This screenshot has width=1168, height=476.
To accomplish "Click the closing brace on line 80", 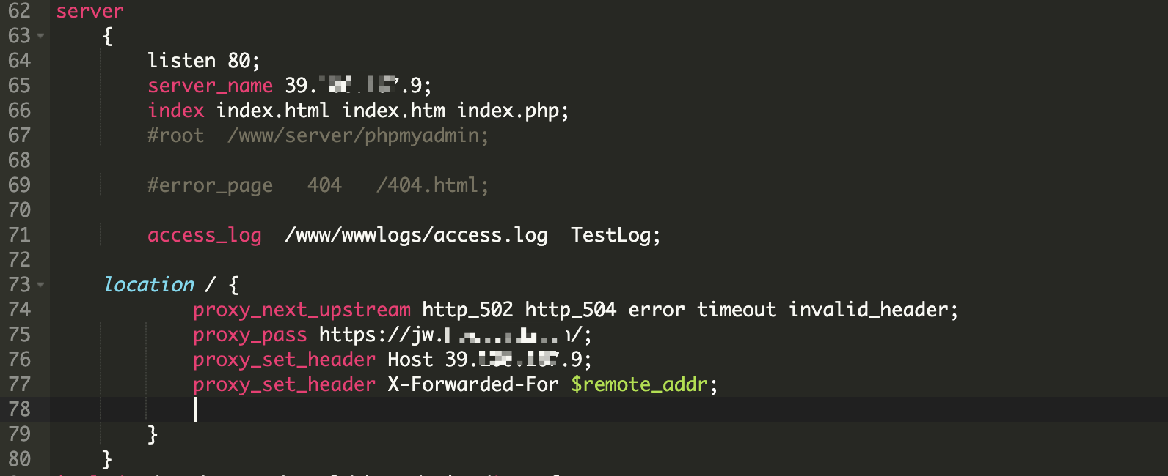I will pos(107,459).
